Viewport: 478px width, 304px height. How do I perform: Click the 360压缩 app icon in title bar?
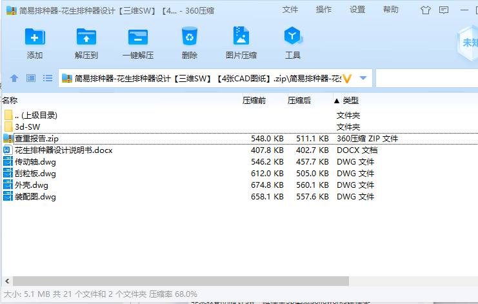pyautogui.click(x=11, y=10)
